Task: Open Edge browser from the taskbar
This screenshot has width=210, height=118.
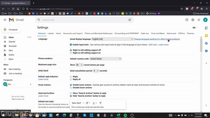Action: tap(64, 115)
